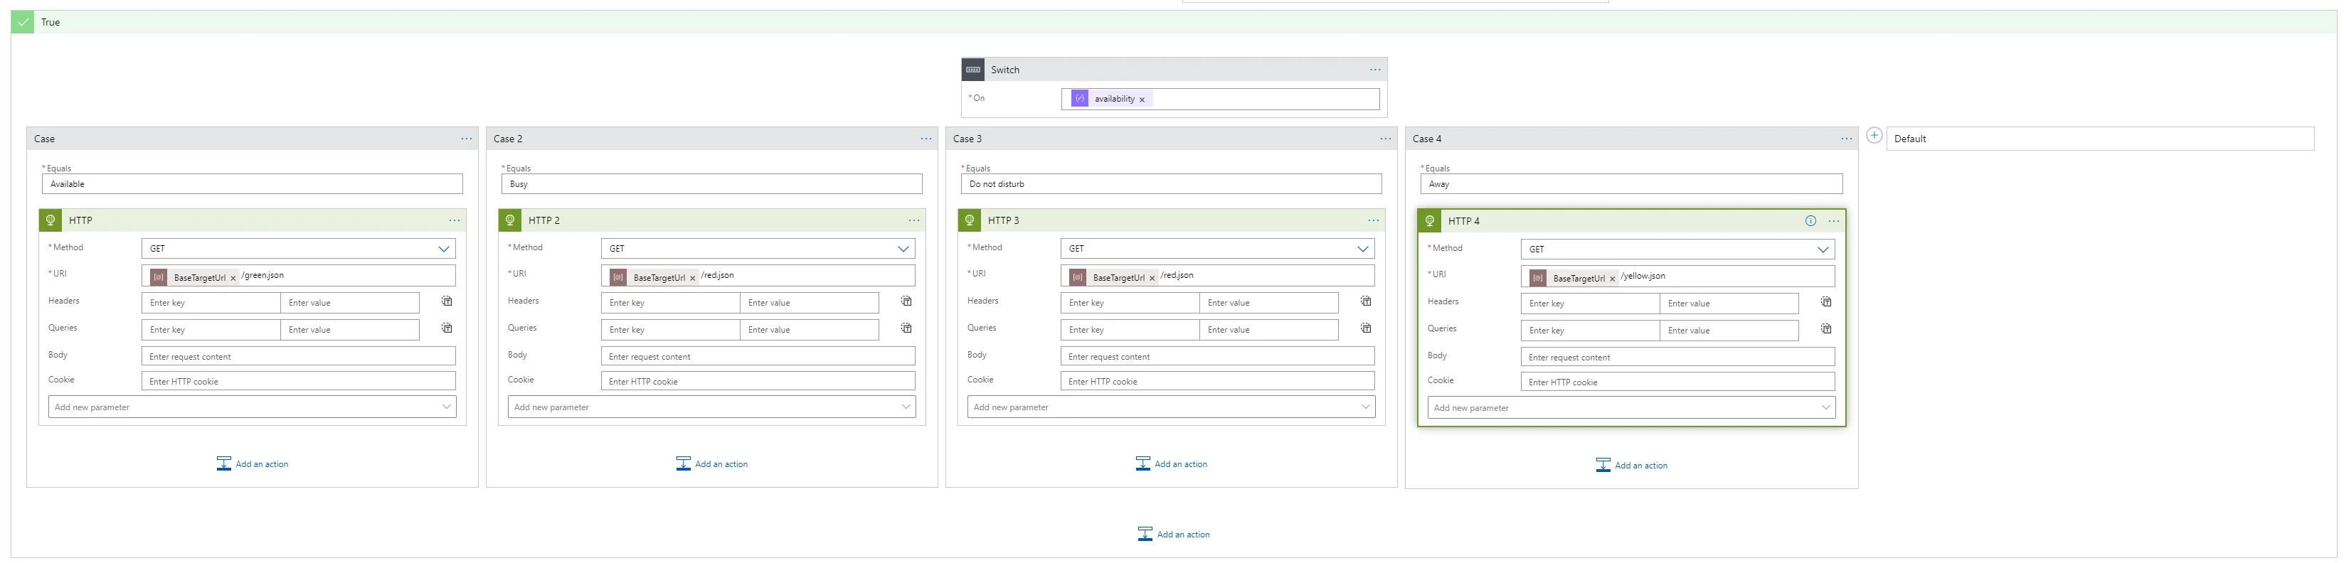Open the first HTTP action ellipsis menu
2344x563 pixels.
coord(453,221)
